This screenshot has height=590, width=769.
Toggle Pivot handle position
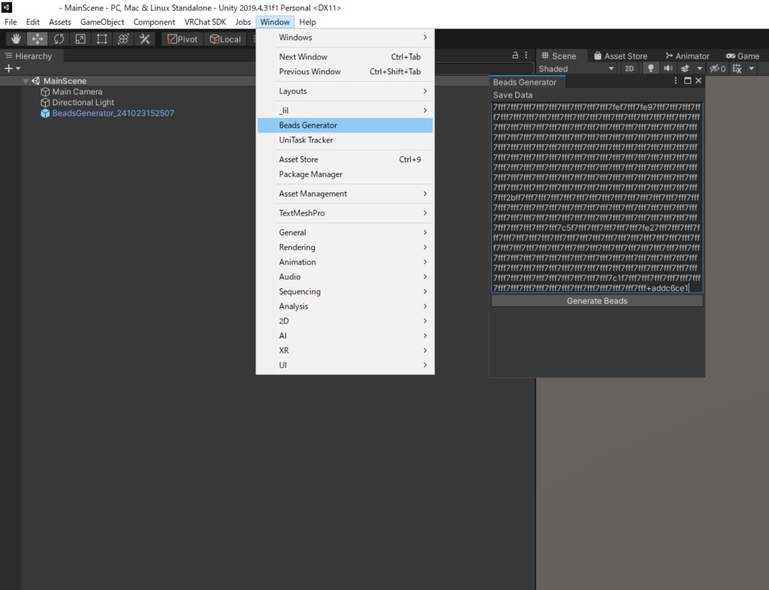point(182,39)
